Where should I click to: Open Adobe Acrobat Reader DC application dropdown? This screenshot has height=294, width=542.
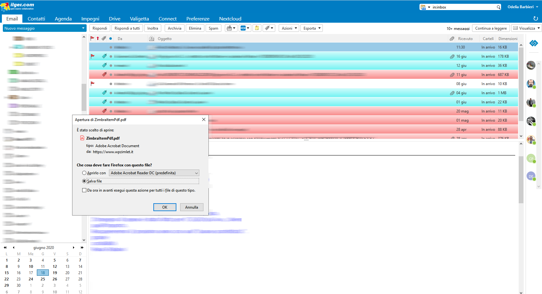pyautogui.click(x=154, y=173)
